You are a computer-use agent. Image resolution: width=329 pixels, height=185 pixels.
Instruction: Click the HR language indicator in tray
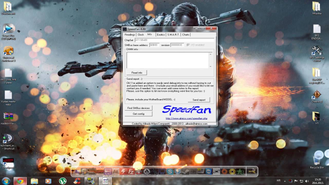pyautogui.click(x=279, y=181)
